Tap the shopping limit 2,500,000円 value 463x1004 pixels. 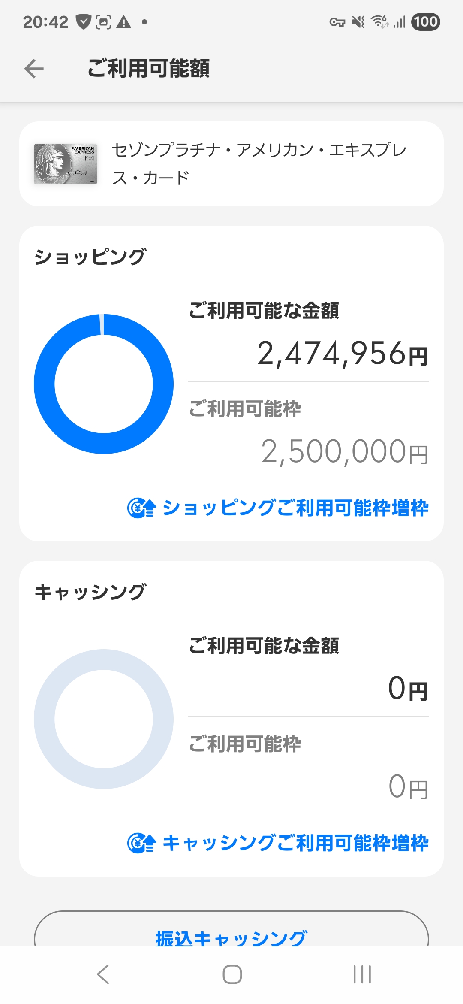point(344,452)
